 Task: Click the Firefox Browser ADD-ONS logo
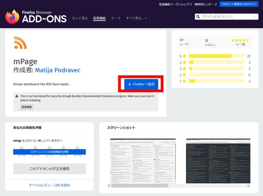pos(36,16)
